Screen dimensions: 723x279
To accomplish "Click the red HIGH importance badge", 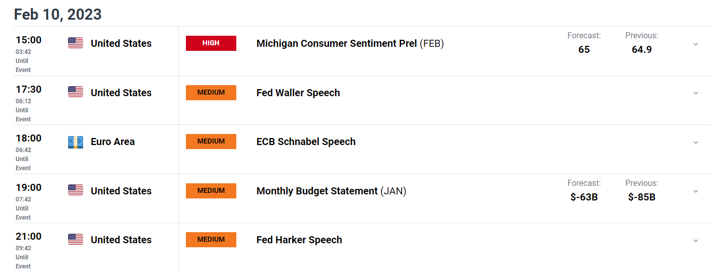I will (x=211, y=43).
